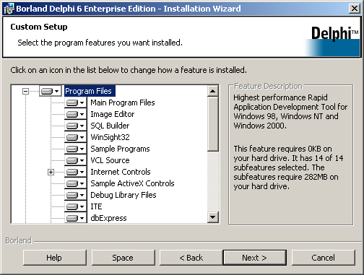This screenshot has width=364, height=275.
Task: Select the Program Files feature label
Action: click(x=90, y=91)
